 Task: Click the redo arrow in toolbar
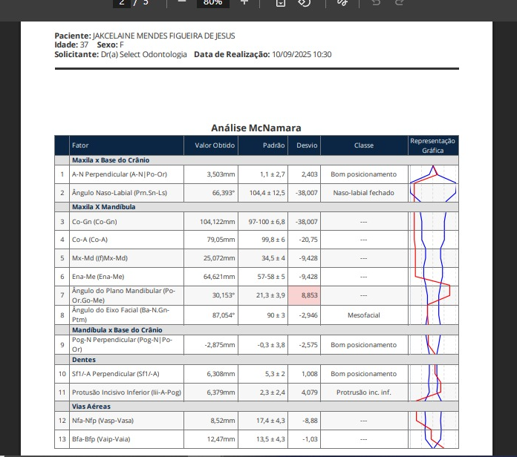[400, 2]
